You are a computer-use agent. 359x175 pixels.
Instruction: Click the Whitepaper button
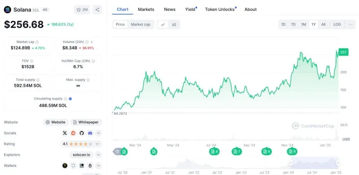coord(86,122)
